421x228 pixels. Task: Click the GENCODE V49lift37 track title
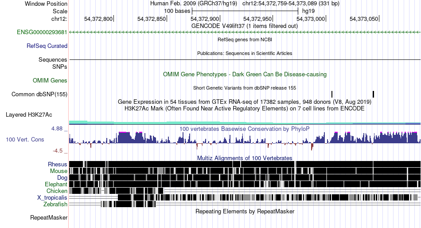[245, 26]
